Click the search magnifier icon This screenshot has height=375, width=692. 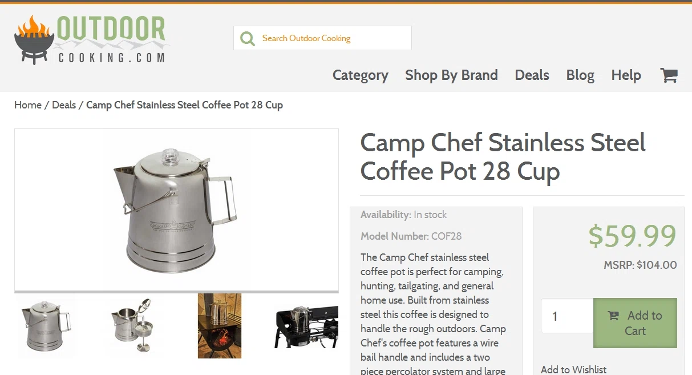pyautogui.click(x=248, y=38)
